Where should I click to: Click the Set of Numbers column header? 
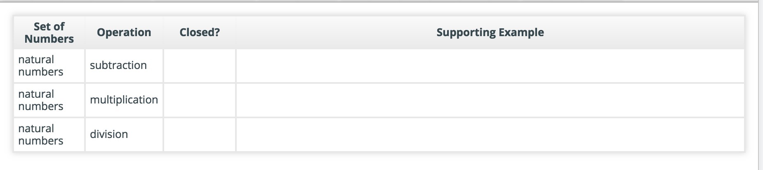(x=49, y=32)
